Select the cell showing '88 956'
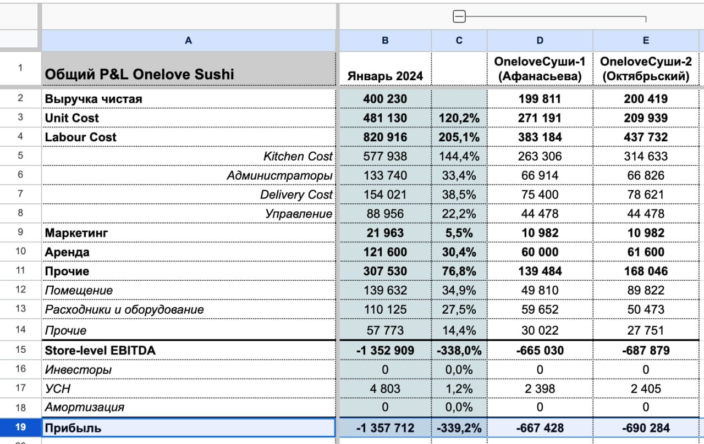This screenshot has height=444, width=704. point(386,213)
